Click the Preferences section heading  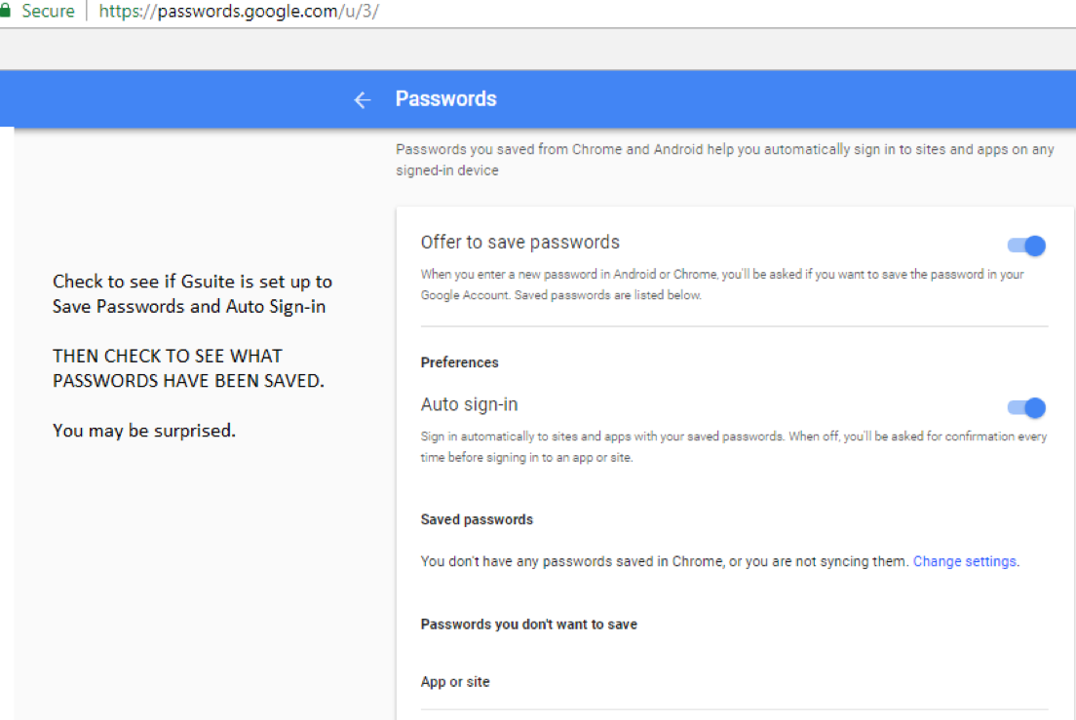[x=460, y=362]
